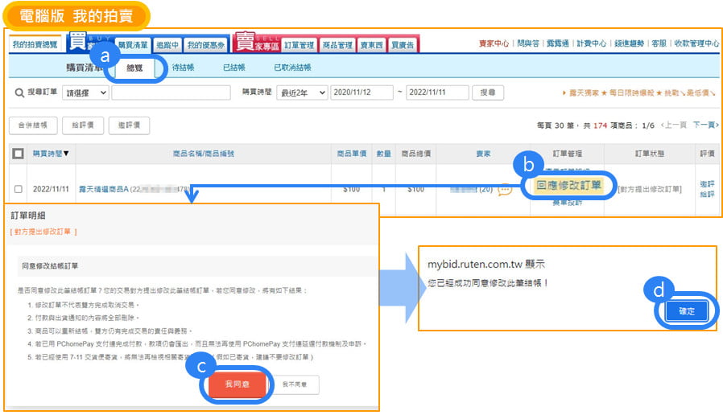Open 訂單管理 in the seller menu
The image size is (723, 415).
coord(298,46)
